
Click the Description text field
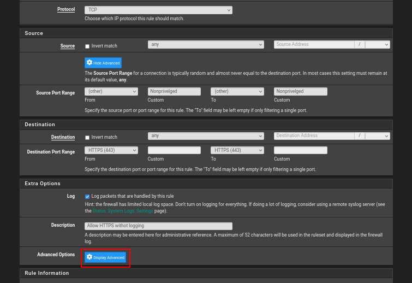click(158, 226)
